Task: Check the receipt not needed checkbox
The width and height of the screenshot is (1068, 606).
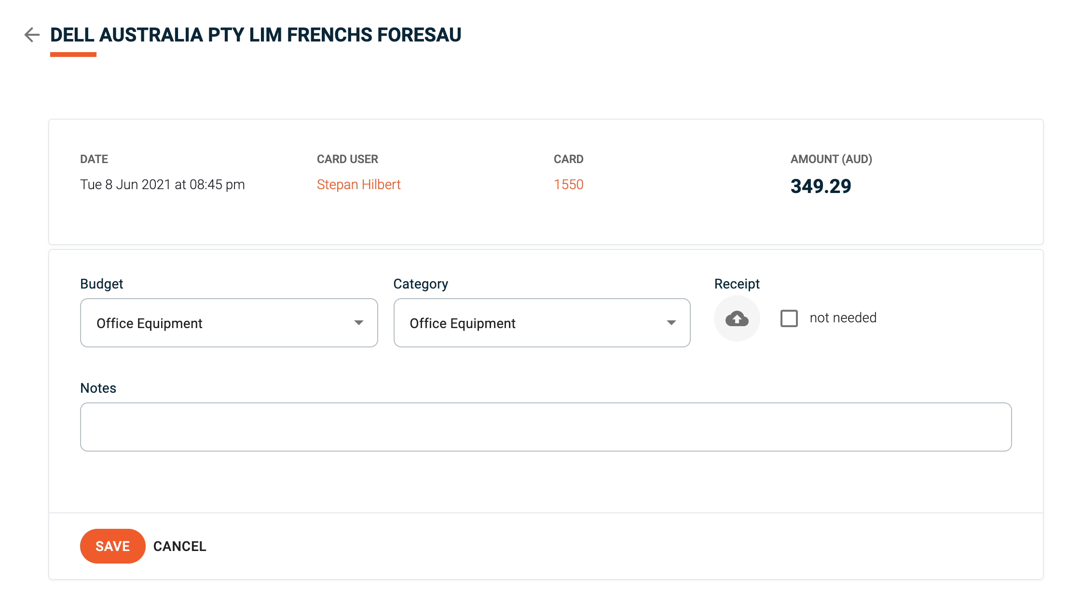Action: click(x=789, y=318)
